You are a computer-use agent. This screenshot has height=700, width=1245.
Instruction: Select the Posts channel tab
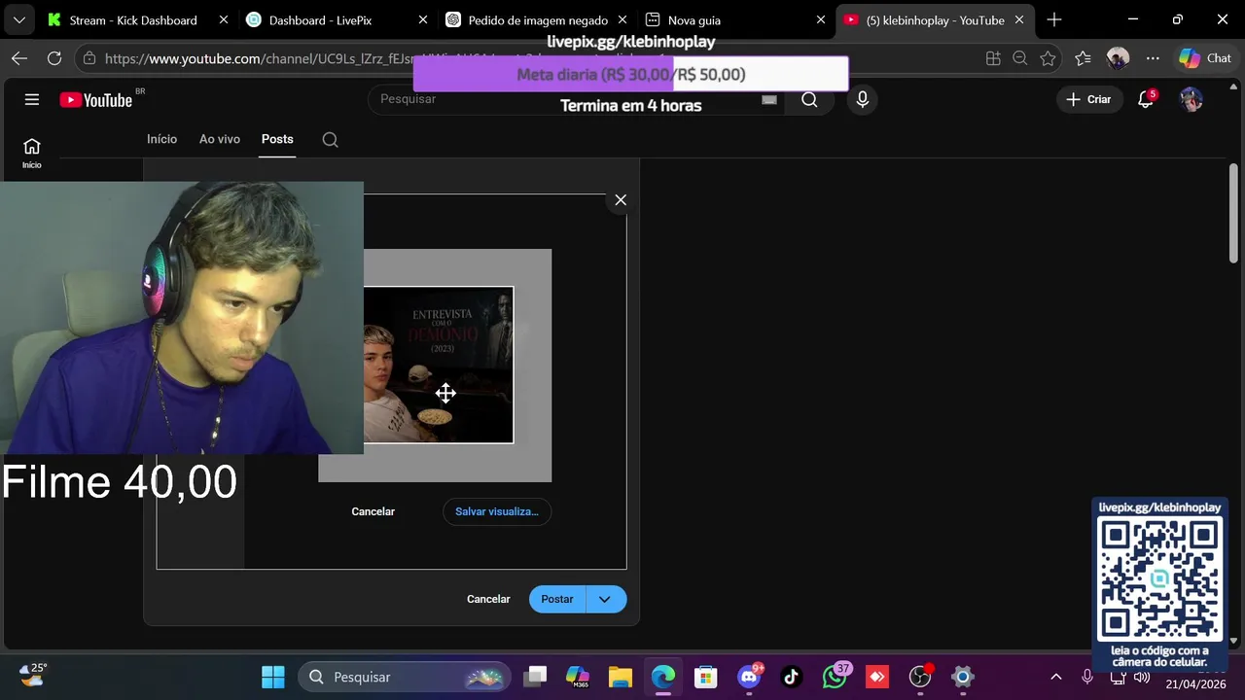277,139
